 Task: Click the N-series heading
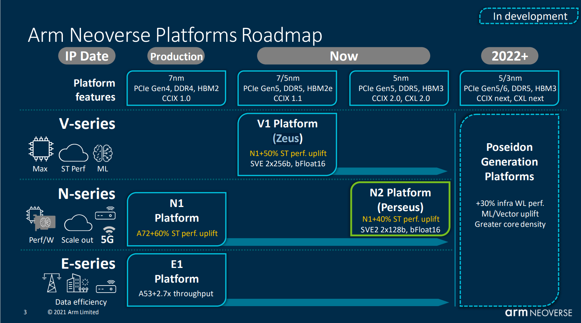pos(87,194)
